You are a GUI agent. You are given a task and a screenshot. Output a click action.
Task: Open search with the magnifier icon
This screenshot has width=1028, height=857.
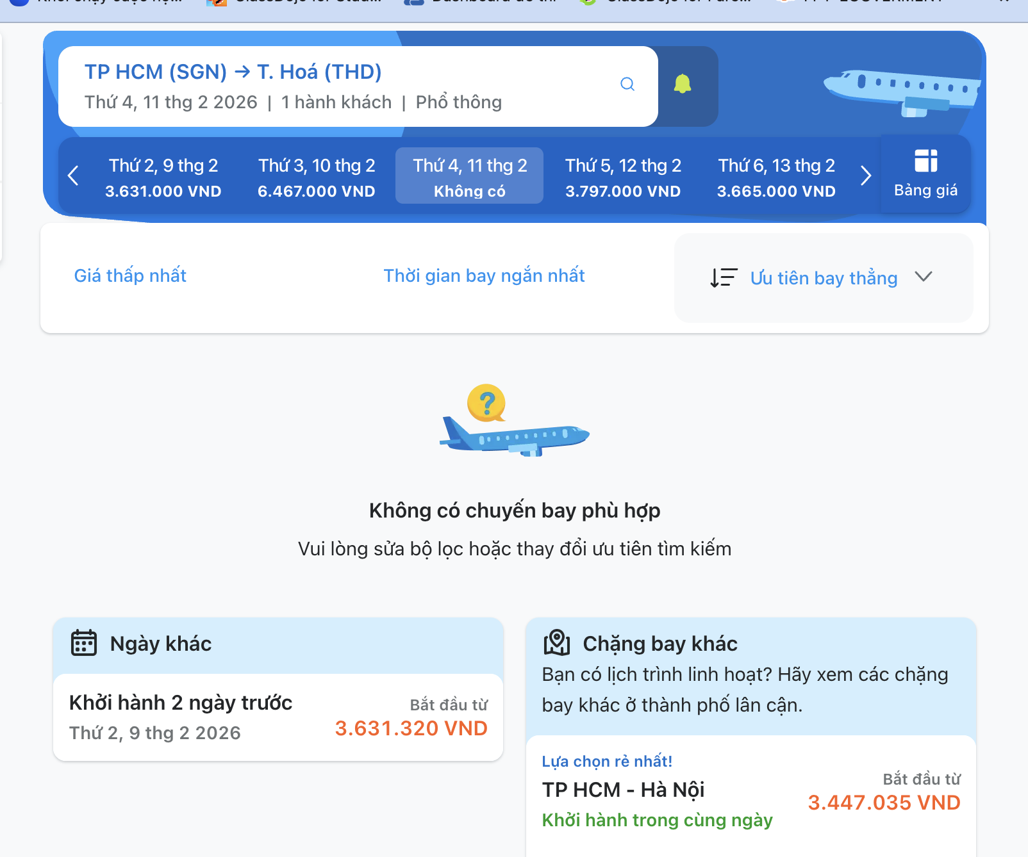click(x=627, y=84)
